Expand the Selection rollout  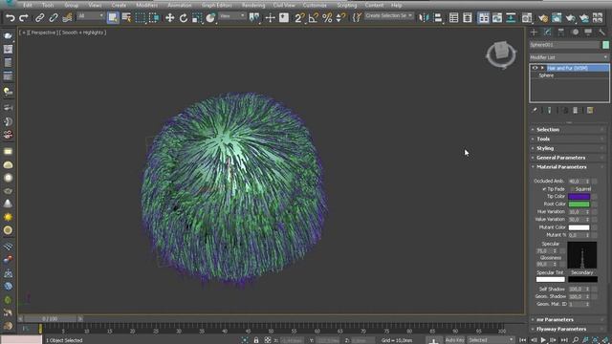(x=568, y=130)
